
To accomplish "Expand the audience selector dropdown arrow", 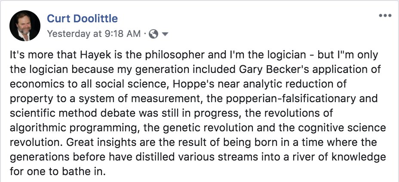I will (x=165, y=34).
